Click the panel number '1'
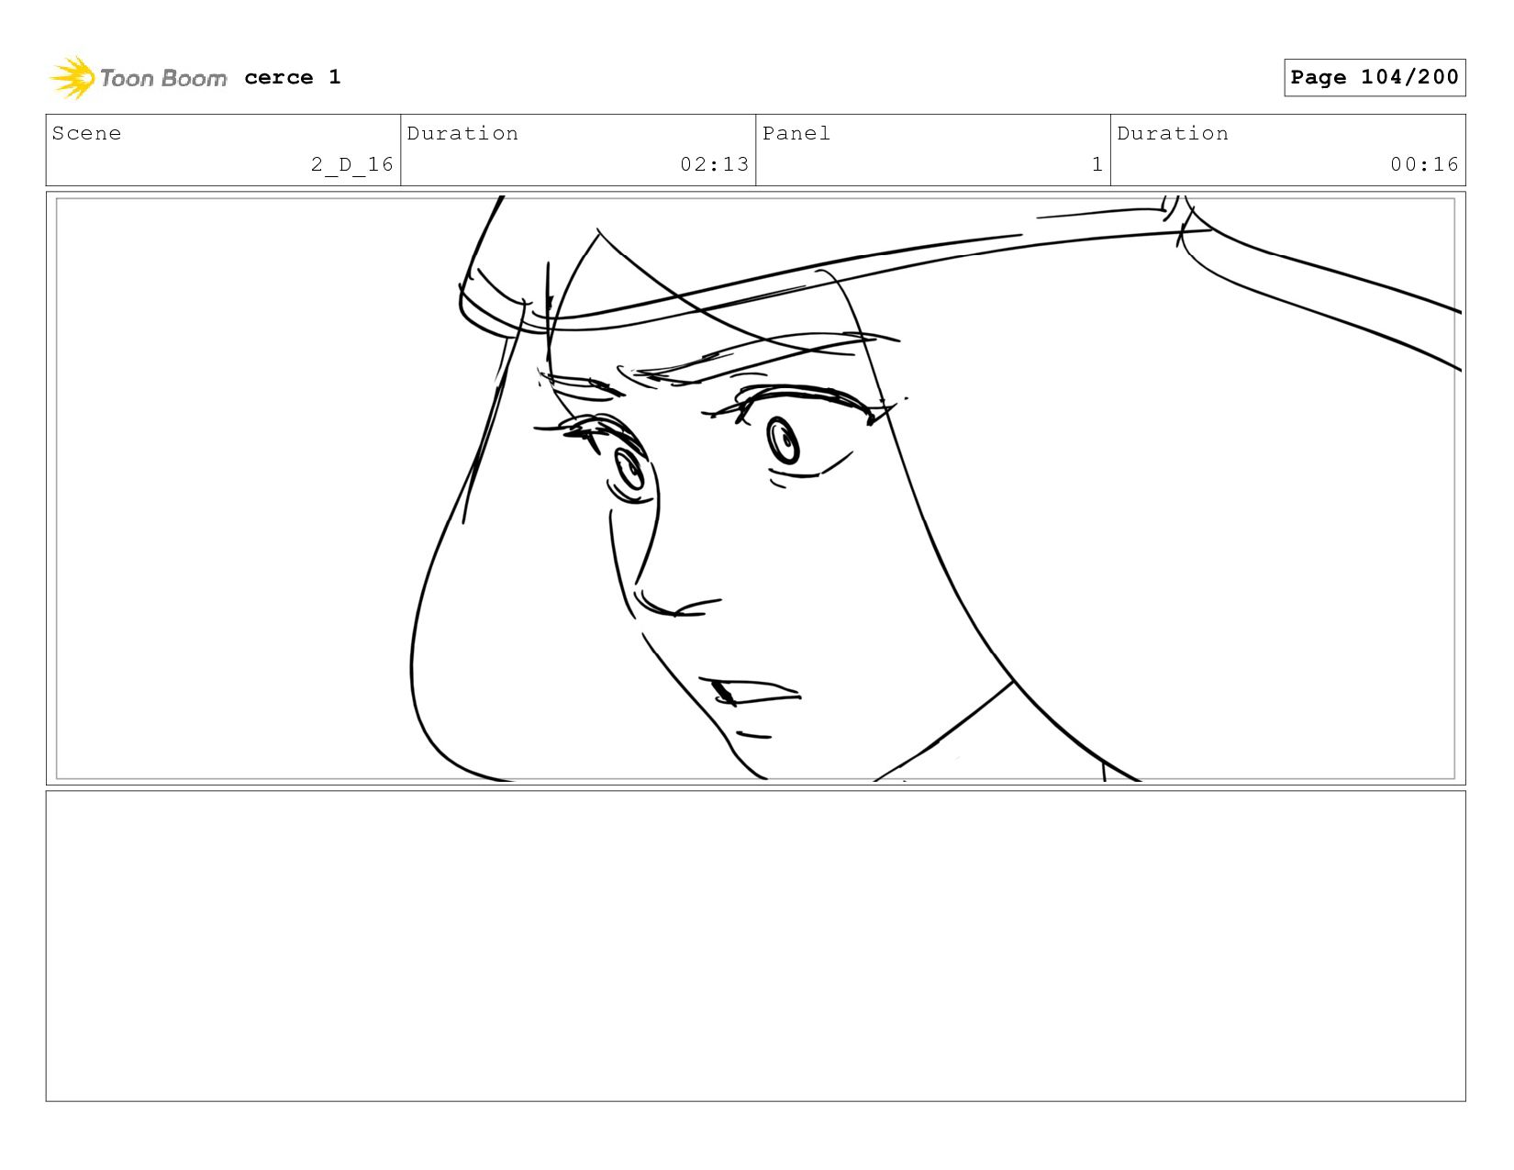The height and width of the screenshot is (1170, 1514). click(1097, 164)
